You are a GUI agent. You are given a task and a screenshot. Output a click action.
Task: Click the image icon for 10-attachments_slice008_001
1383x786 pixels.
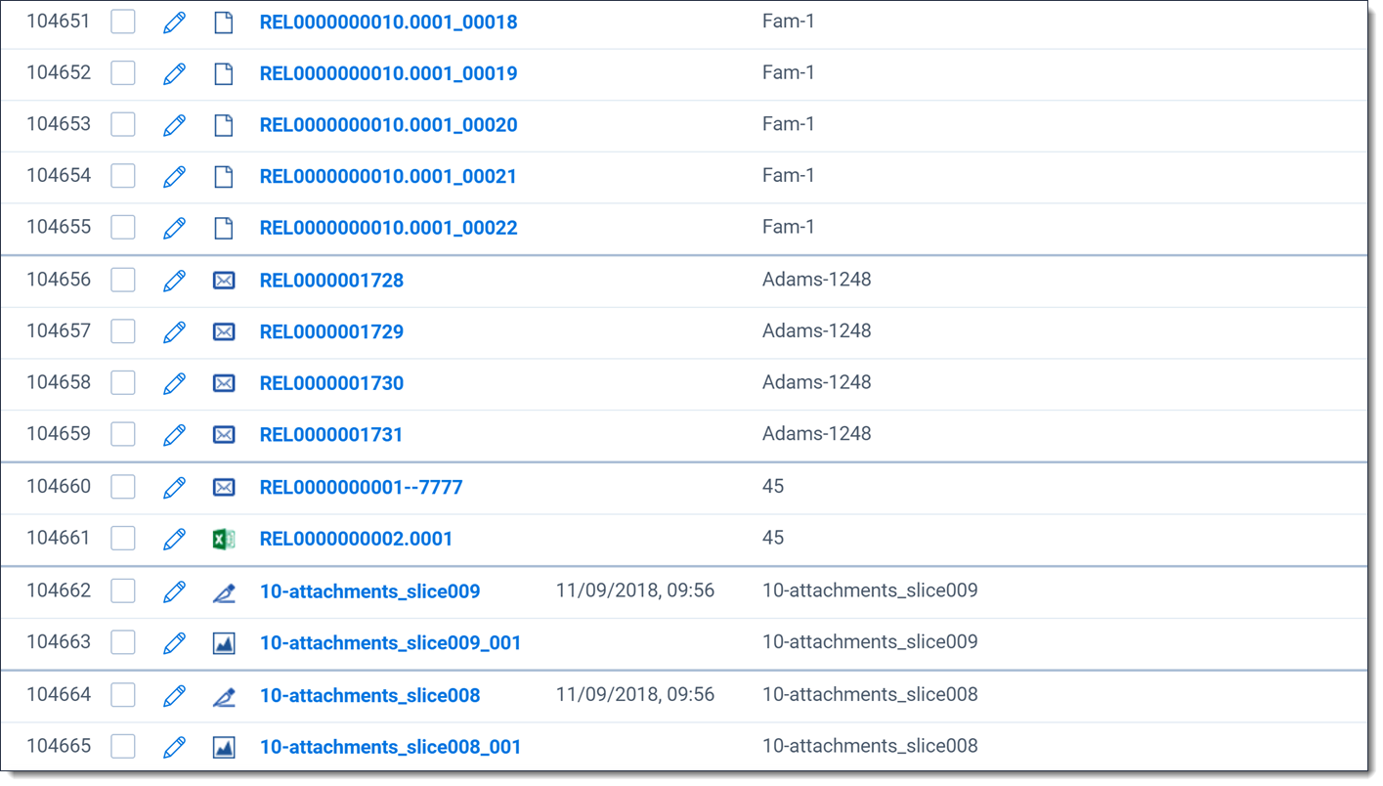pos(224,747)
